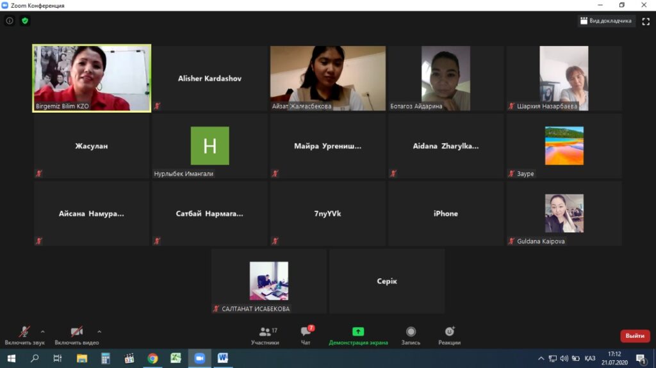The image size is (656, 368).
Task: Click muted mic icon on Alisher Kardashov tile
Action: point(158,106)
